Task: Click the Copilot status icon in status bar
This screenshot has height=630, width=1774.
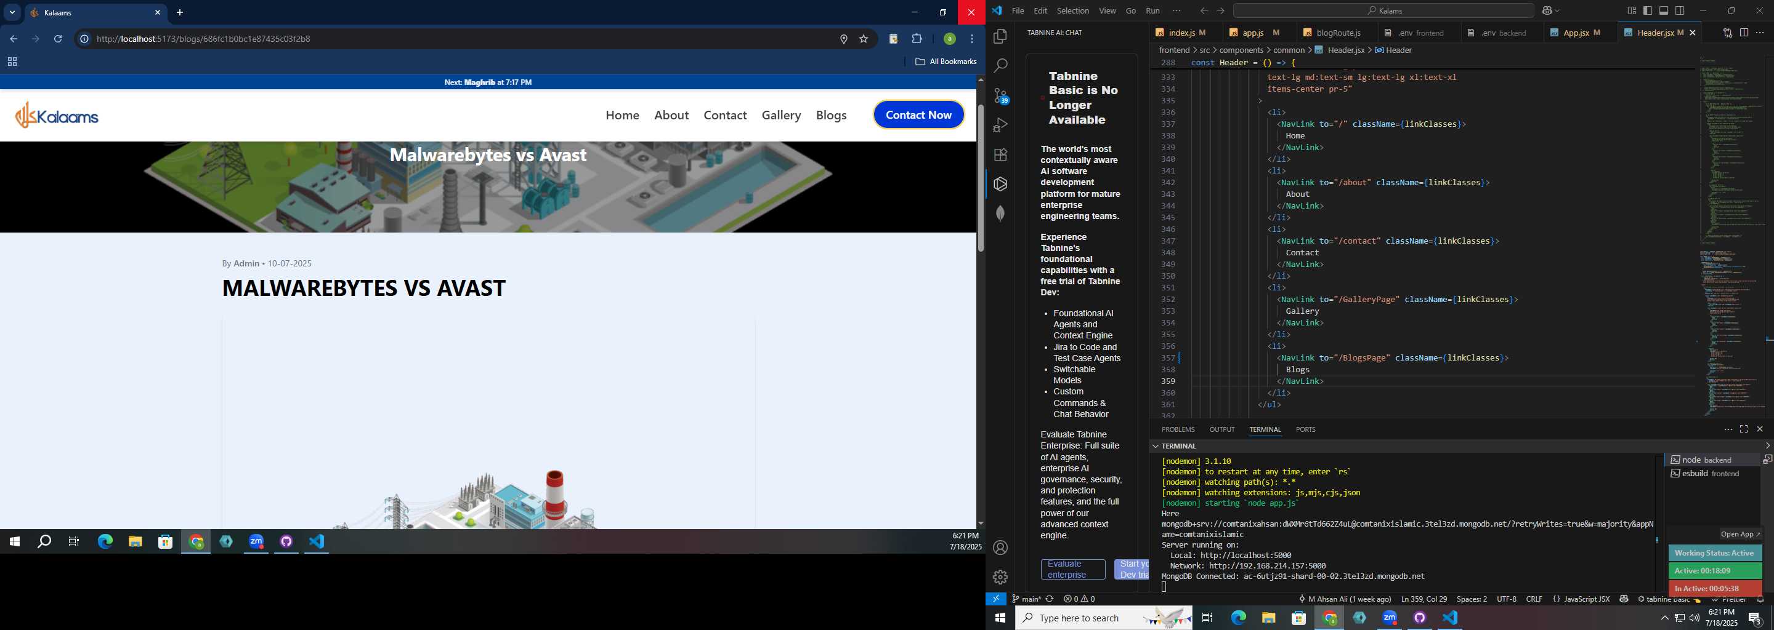Action: (x=1624, y=599)
